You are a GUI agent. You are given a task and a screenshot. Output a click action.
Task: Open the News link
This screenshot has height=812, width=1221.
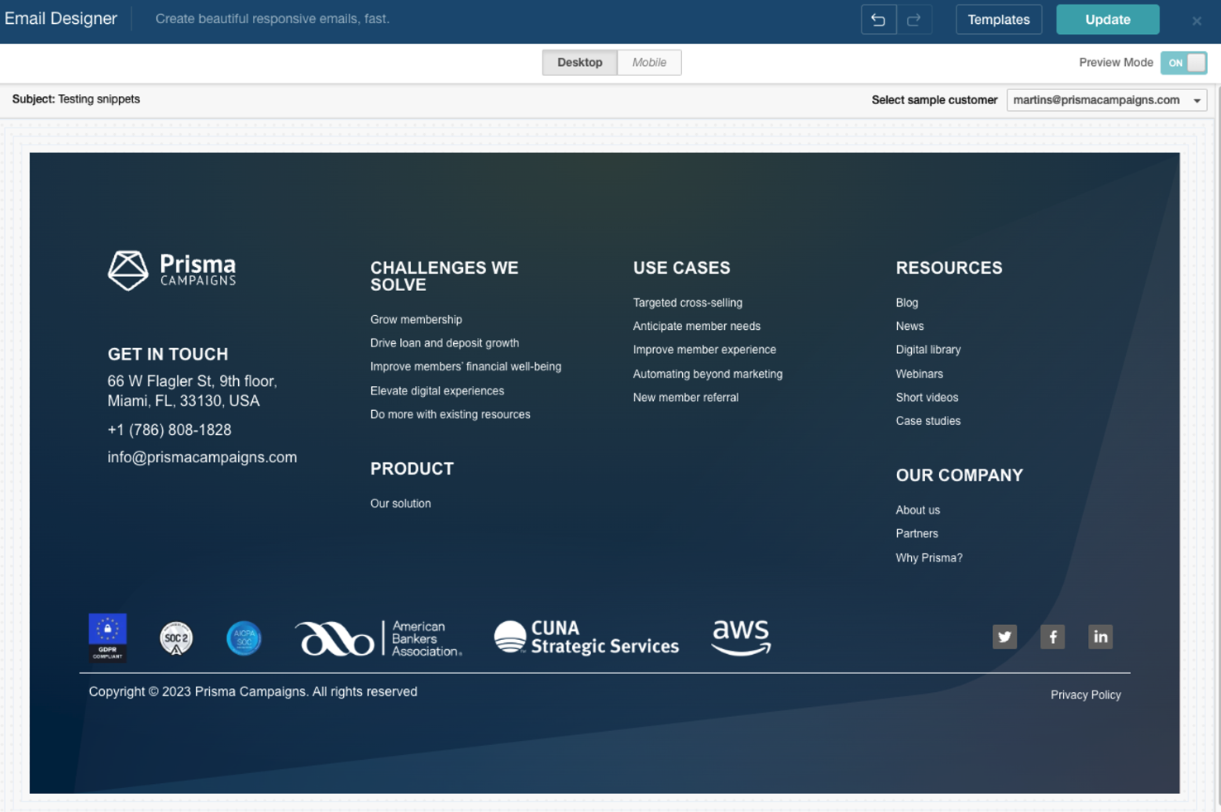[x=909, y=326]
